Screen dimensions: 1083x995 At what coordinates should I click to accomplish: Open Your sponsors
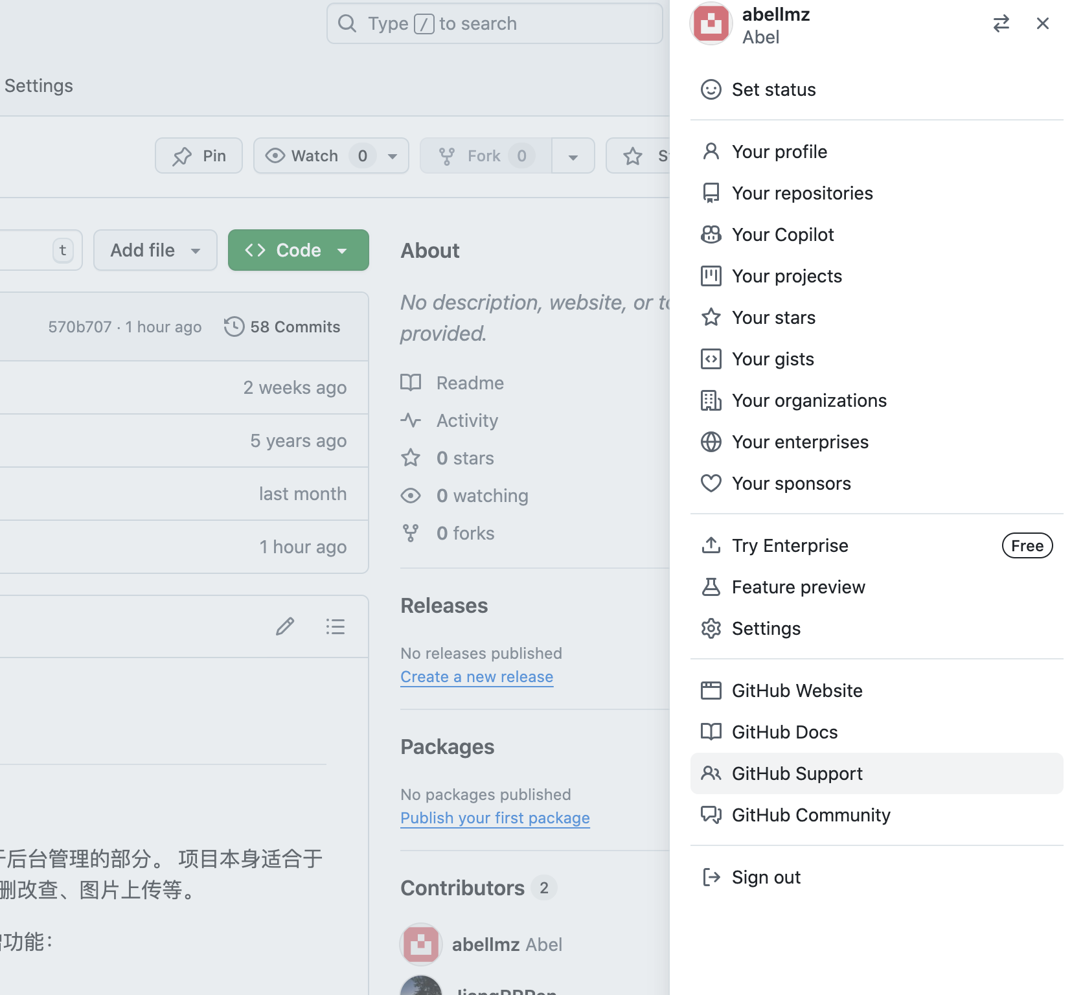pos(876,483)
